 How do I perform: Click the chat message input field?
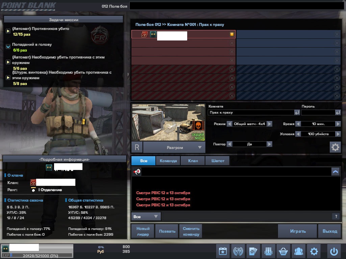click(x=247, y=217)
